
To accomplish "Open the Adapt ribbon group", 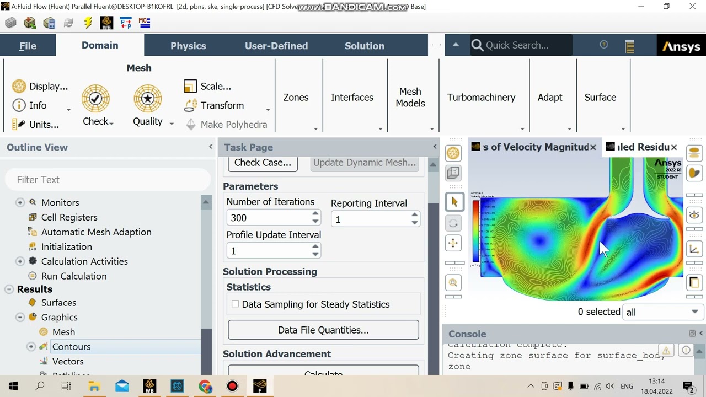I will click(550, 97).
